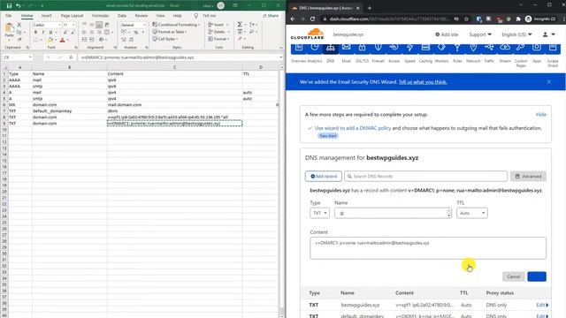Click the Add record button
Image resolution: width=566 pixels, height=318 pixels.
pos(324,177)
